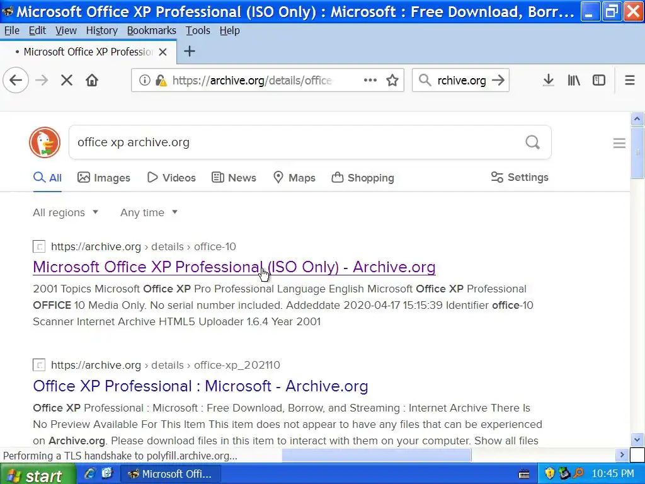Click favicon beside office-10 result URL
The image size is (645, 484).
click(x=39, y=246)
